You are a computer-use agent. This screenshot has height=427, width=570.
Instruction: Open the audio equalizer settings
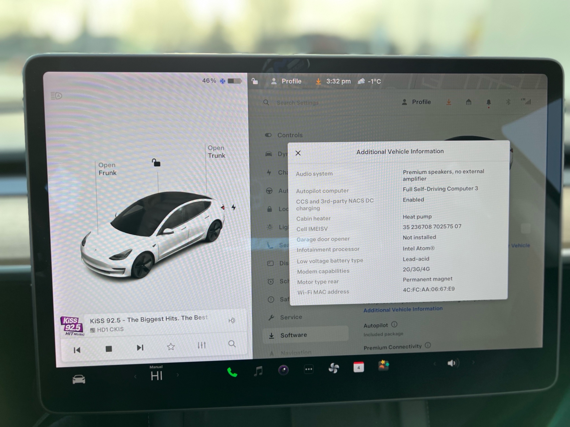point(202,345)
